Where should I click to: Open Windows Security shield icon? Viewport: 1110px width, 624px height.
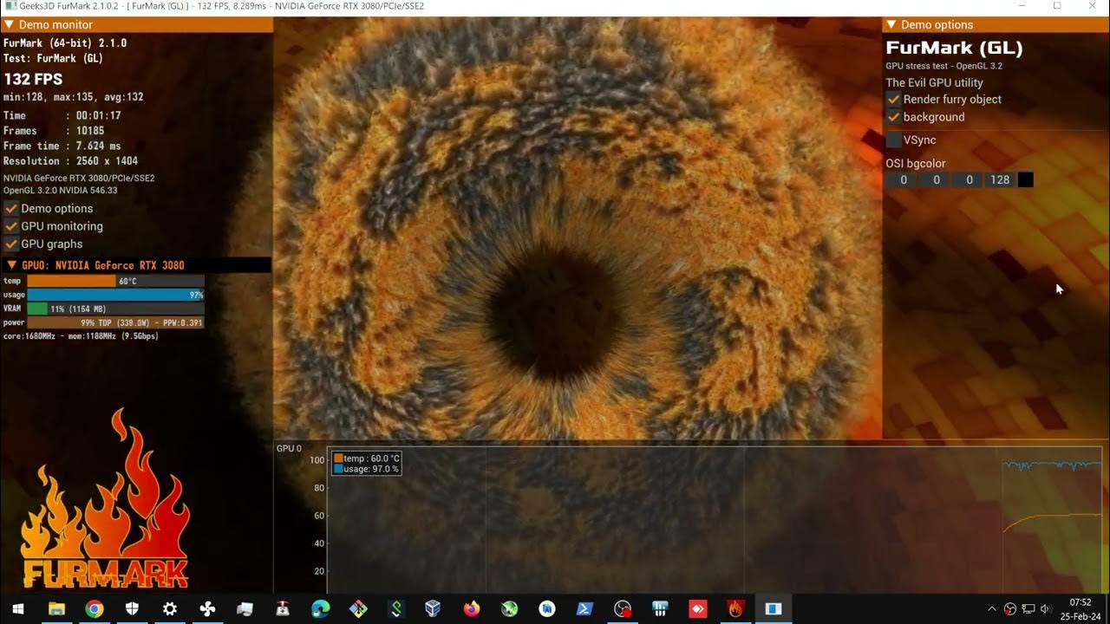(132, 608)
